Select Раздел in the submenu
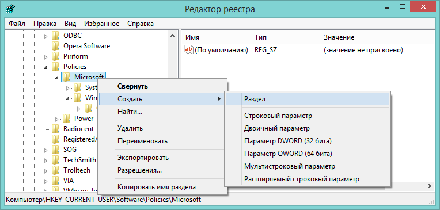Viewport: 440px width, 210px height. click(308, 99)
